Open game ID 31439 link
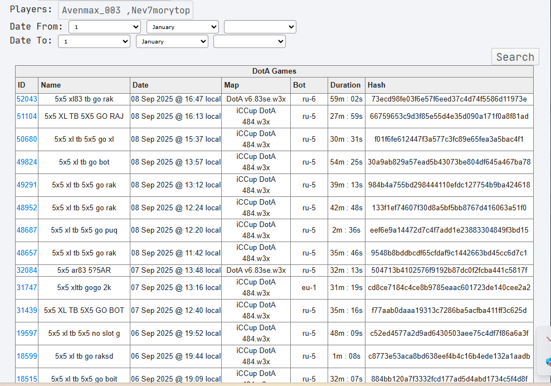 tap(27, 310)
